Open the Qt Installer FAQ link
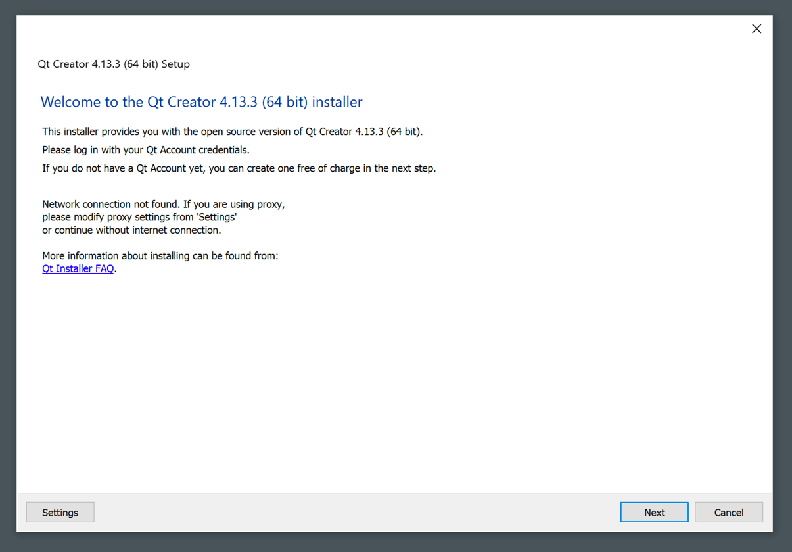Viewport: 792px width, 552px height. [x=77, y=268]
